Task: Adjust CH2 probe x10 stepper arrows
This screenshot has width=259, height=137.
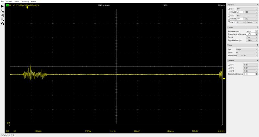Action: tap(244, 19)
